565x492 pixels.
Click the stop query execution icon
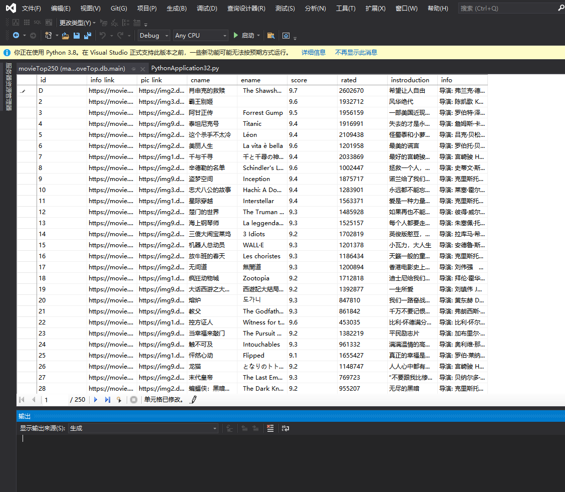click(x=134, y=399)
